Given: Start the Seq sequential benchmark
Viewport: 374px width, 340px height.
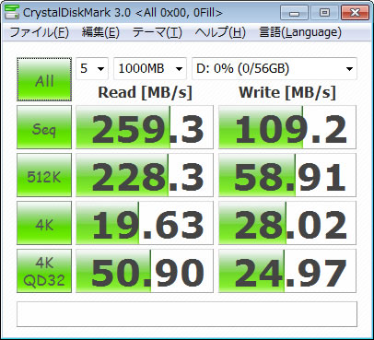Looking at the screenshot, I should (44, 127).
